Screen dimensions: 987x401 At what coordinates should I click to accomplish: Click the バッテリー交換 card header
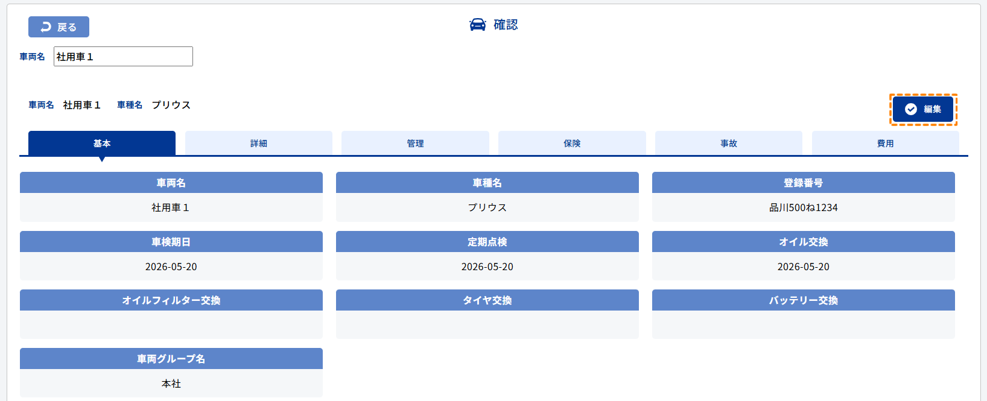[x=803, y=300]
